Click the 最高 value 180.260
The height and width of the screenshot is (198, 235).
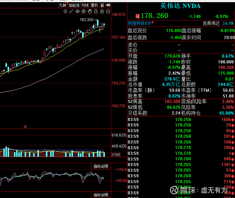226,67
